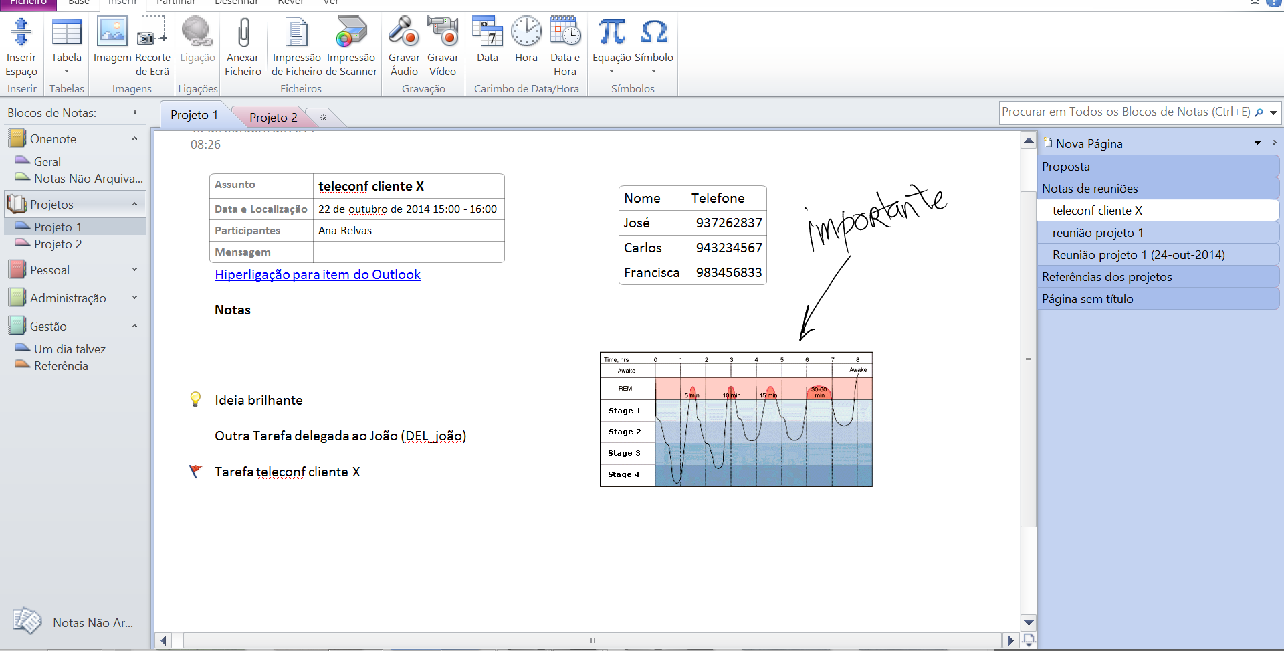The height and width of the screenshot is (651, 1284).
Task: Click the Gestão notebook icon
Action: pos(17,326)
